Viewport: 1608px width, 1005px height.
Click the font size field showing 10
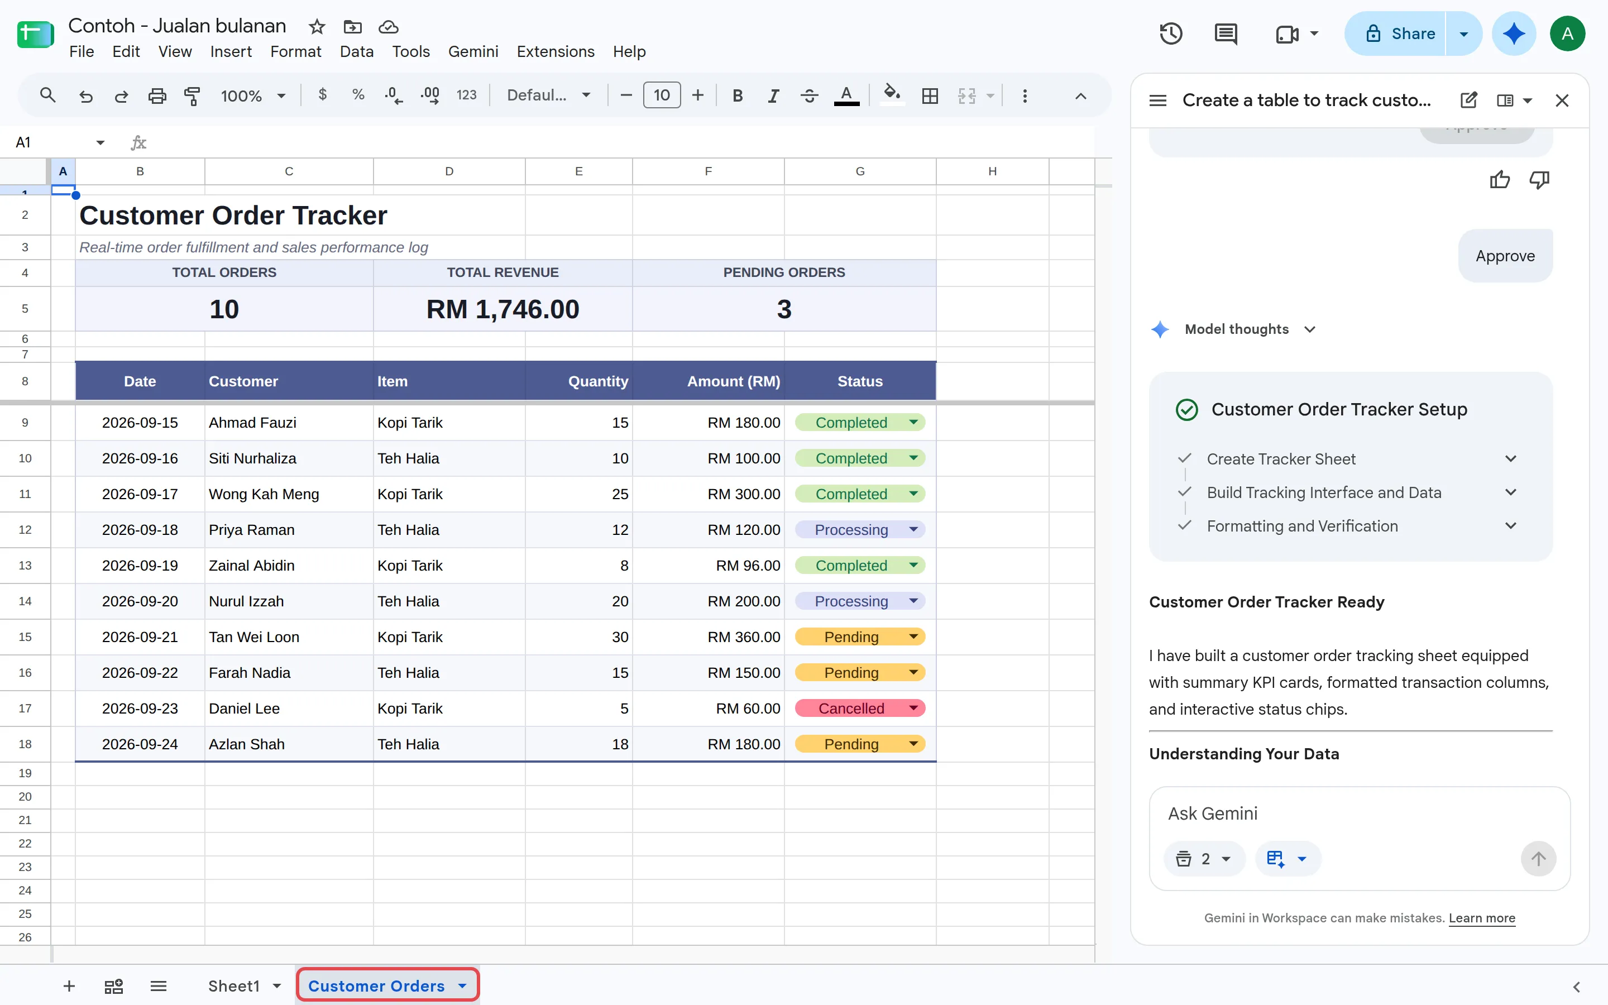point(661,95)
